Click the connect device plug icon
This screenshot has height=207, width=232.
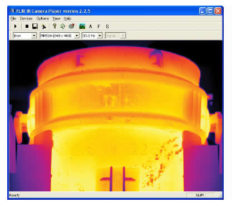(44, 27)
